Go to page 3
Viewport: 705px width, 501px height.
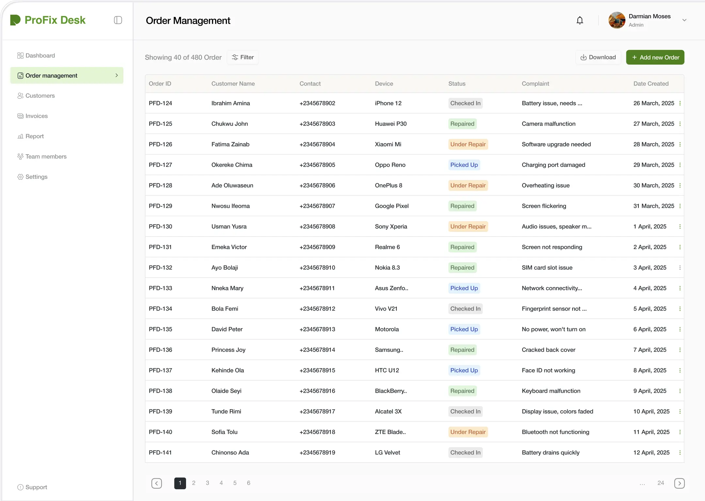tap(208, 483)
